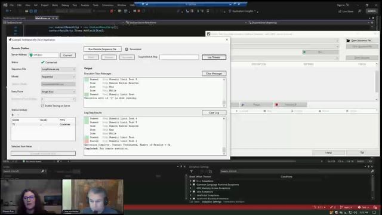382x215 pixels.
Task: Expand the JavaScript Exceptions node
Action: point(190,195)
